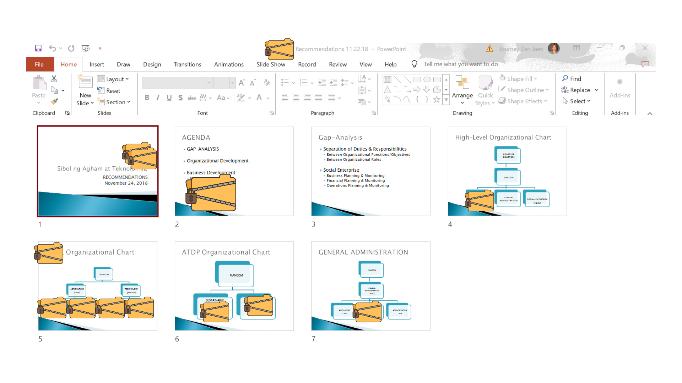Screen dimensions: 682x383
Task: Click the Cut scissors icon
Action: [54, 79]
